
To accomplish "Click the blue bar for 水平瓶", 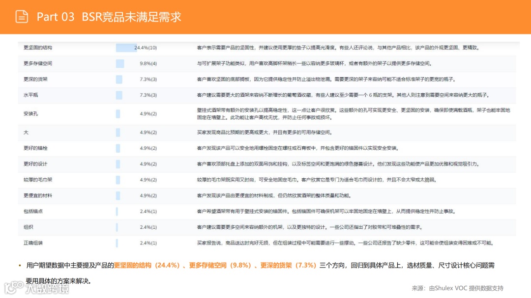I will coord(119,95).
